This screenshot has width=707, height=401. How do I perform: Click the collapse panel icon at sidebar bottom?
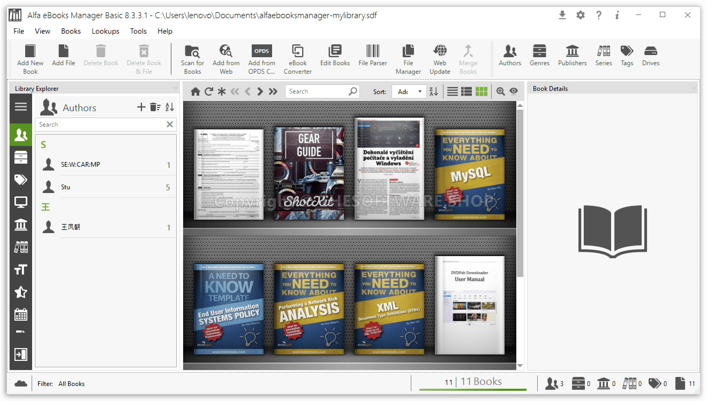pyautogui.click(x=21, y=354)
